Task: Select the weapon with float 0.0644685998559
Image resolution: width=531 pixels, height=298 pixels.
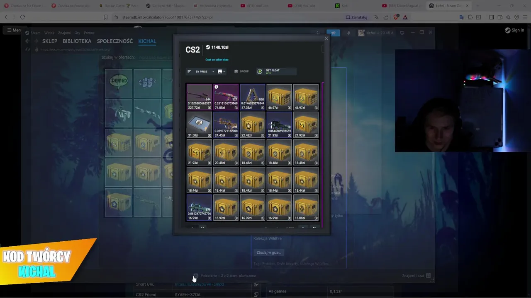Action: click(x=279, y=125)
